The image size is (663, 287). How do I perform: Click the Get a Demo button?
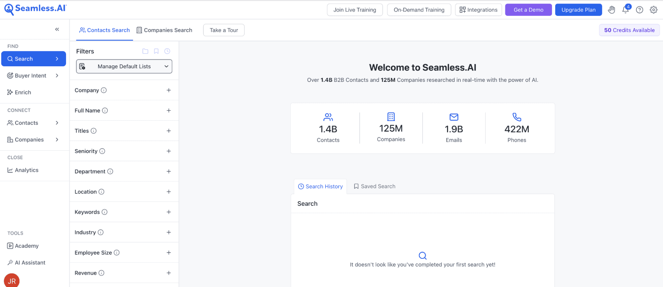pos(528,10)
